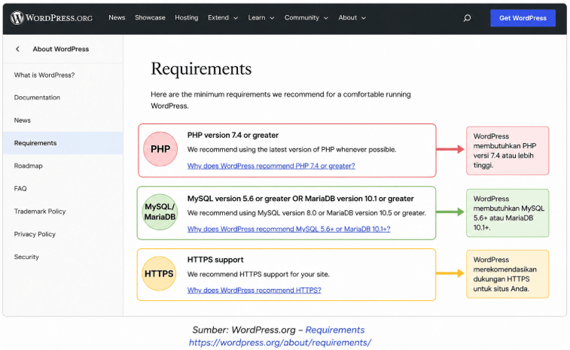This screenshot has width=570, height=350.
Task: Go back using About WordPress chevron
Action: coord(17,49)
